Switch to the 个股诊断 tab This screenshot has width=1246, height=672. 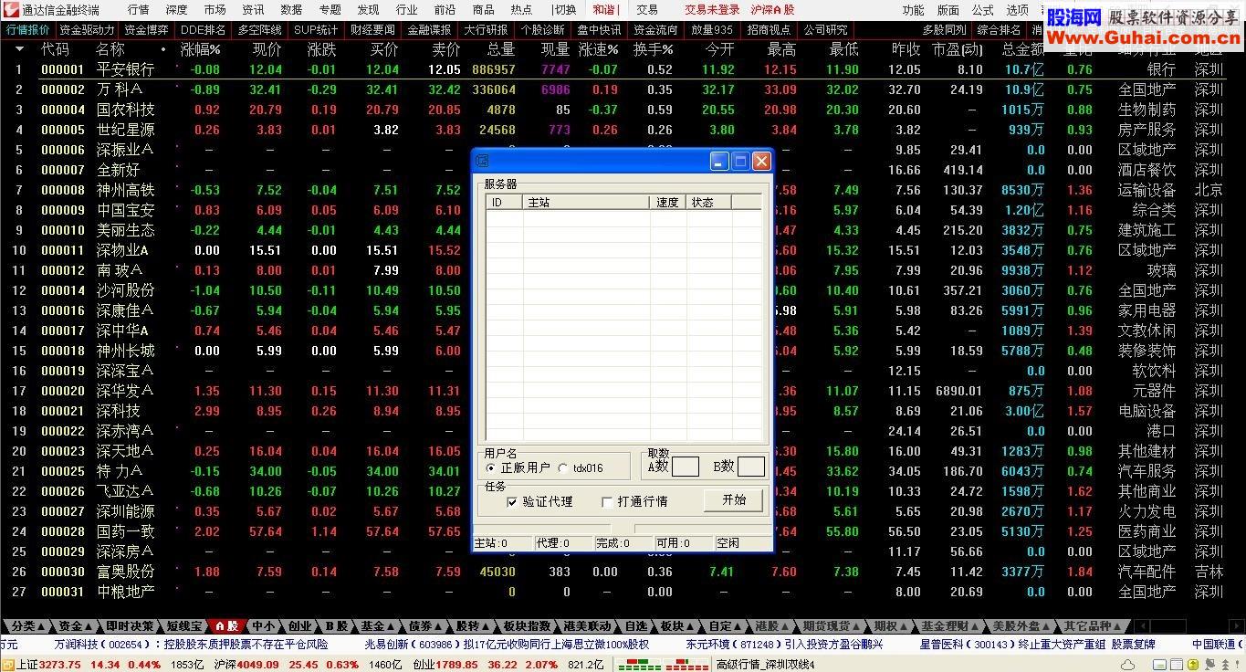coord(542,29)
